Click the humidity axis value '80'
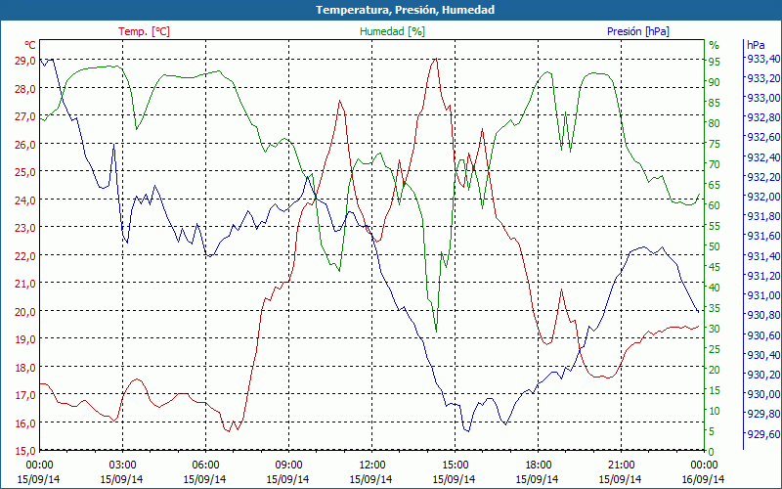 pos(715,123)
